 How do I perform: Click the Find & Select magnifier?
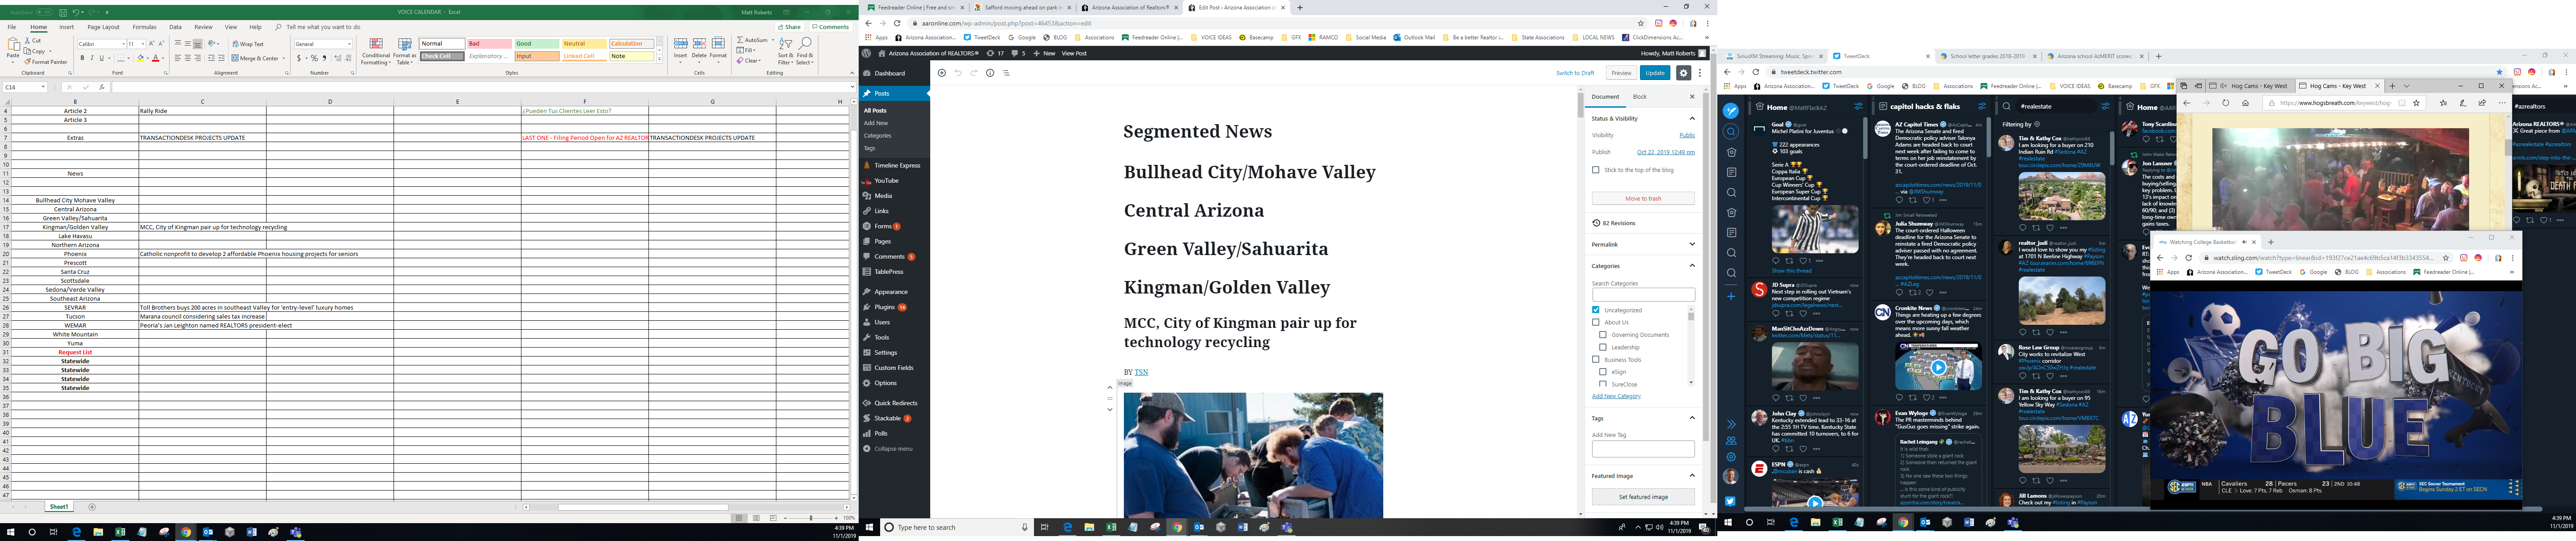click(x=805, y=52)
